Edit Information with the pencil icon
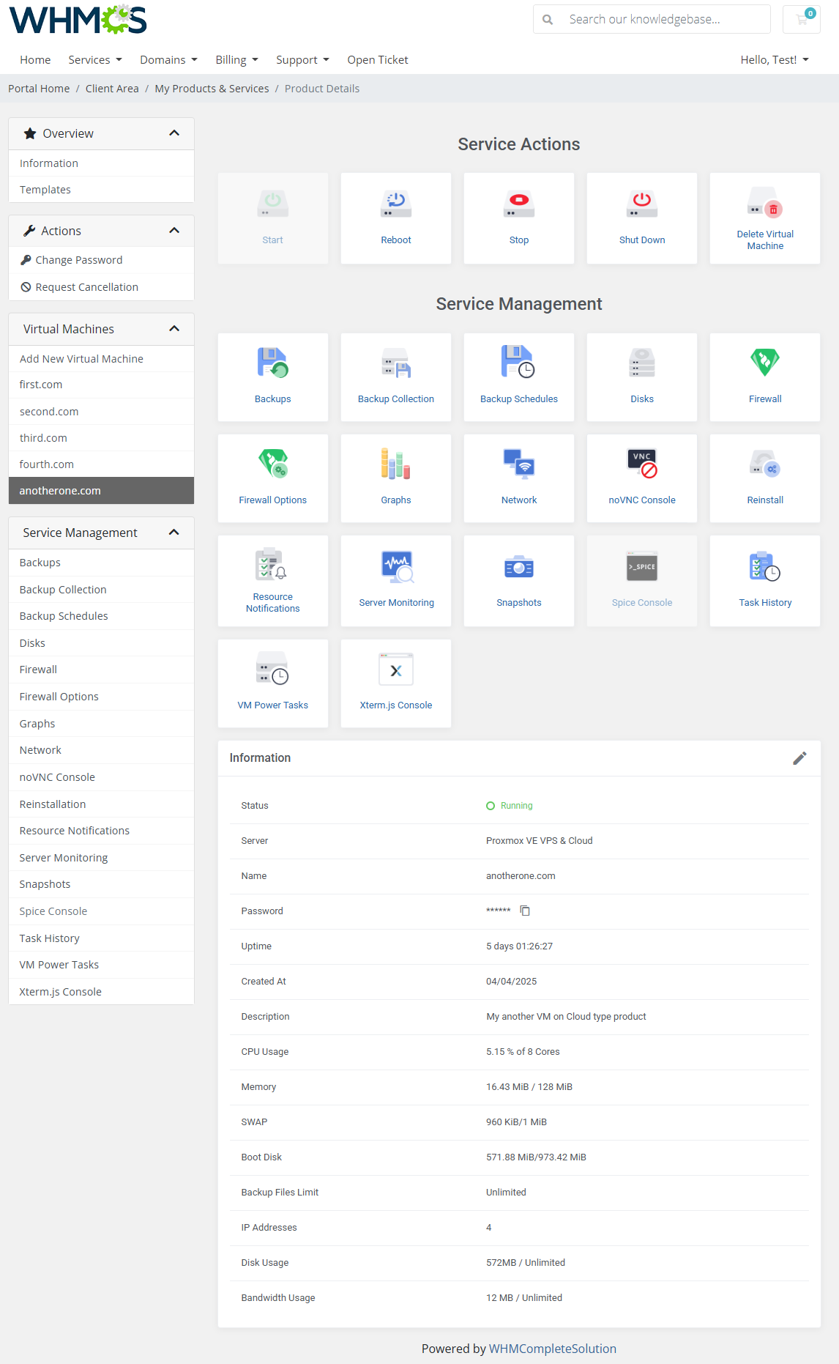Viewport: 839px width, 1364px height. coord(799,758)
